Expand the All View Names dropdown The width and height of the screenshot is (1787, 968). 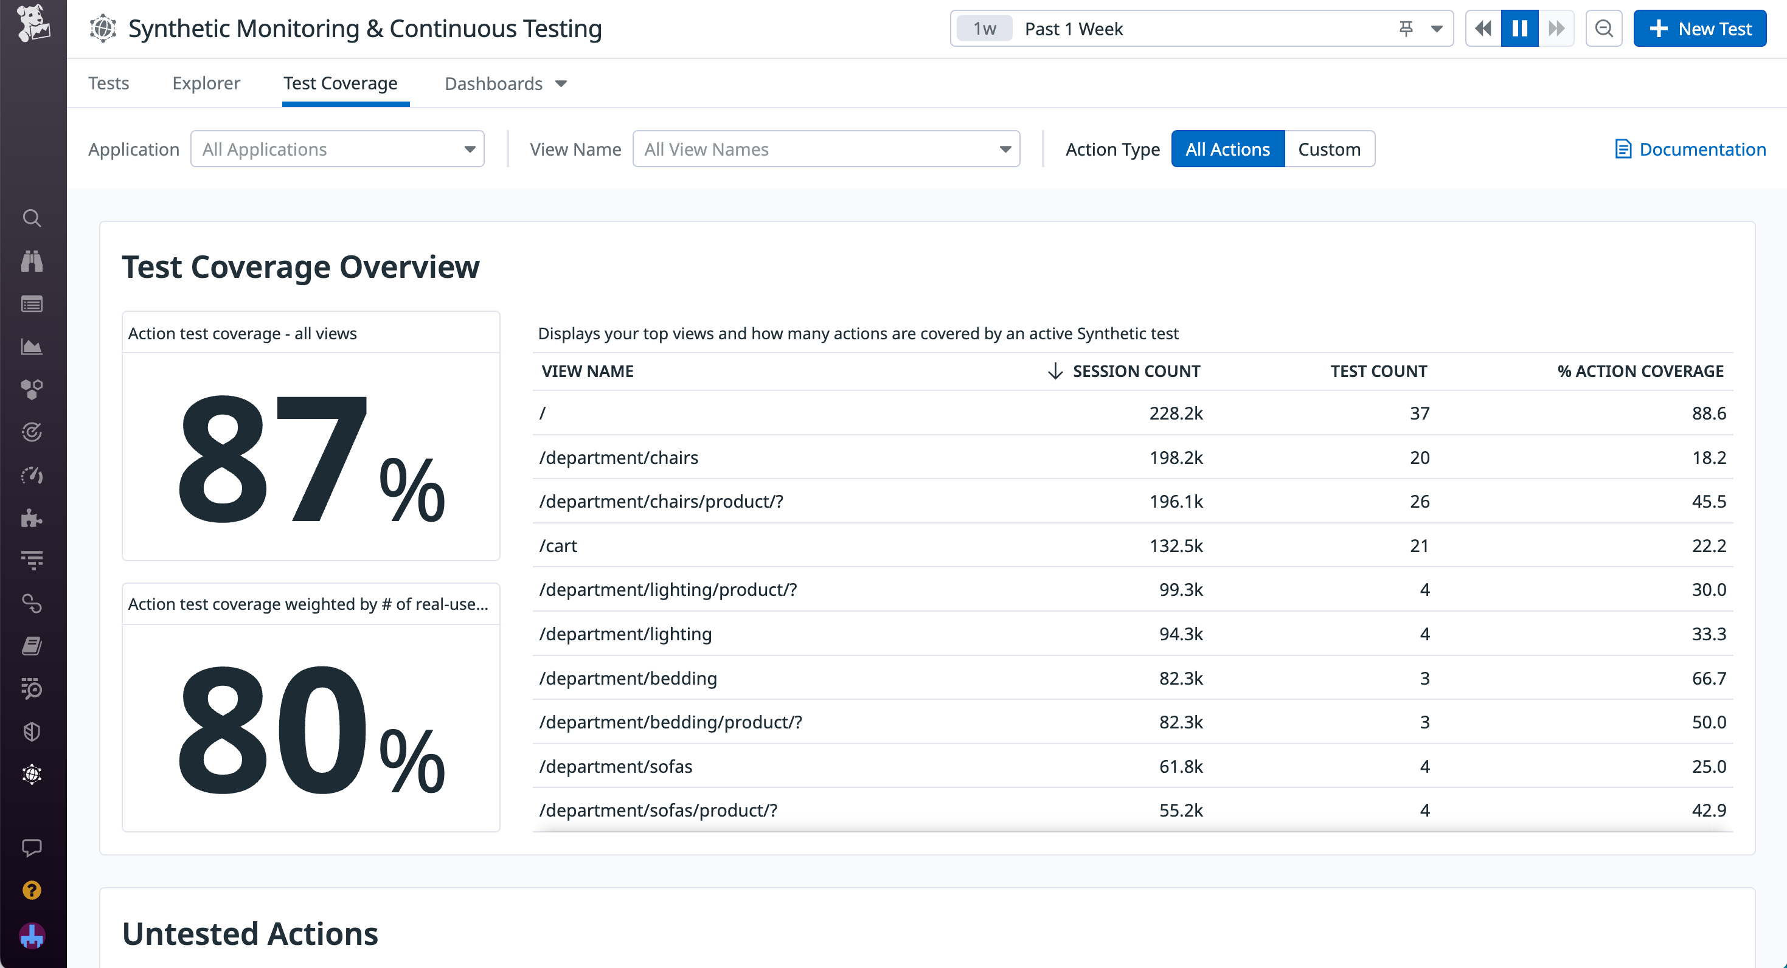click(825, 148)
